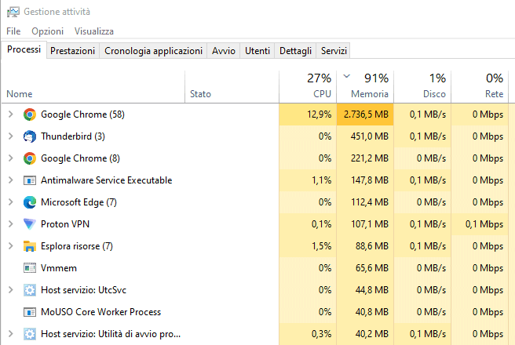515x345 pixels.
Task: Open the Avvio tab
Action: coord(224,51)
